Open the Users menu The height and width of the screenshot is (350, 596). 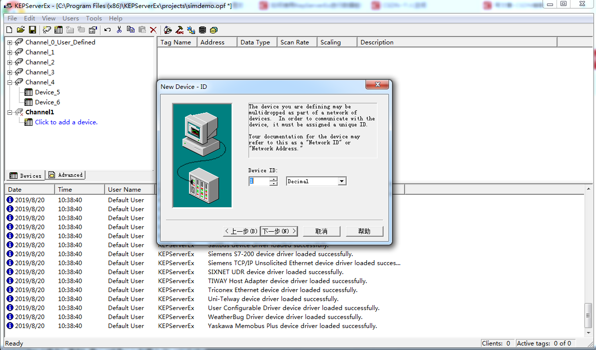point(70,18)
